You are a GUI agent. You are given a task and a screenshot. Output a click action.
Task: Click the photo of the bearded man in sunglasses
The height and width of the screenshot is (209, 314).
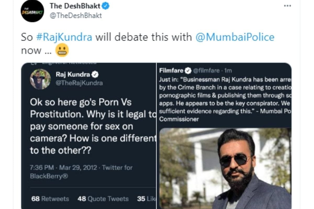click(x=225, y=169)
